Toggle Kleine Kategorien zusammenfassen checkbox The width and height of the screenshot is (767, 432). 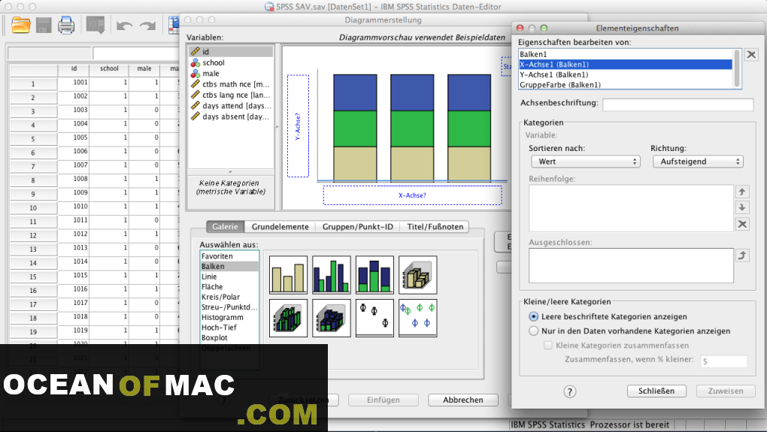(x=548, y=345)
